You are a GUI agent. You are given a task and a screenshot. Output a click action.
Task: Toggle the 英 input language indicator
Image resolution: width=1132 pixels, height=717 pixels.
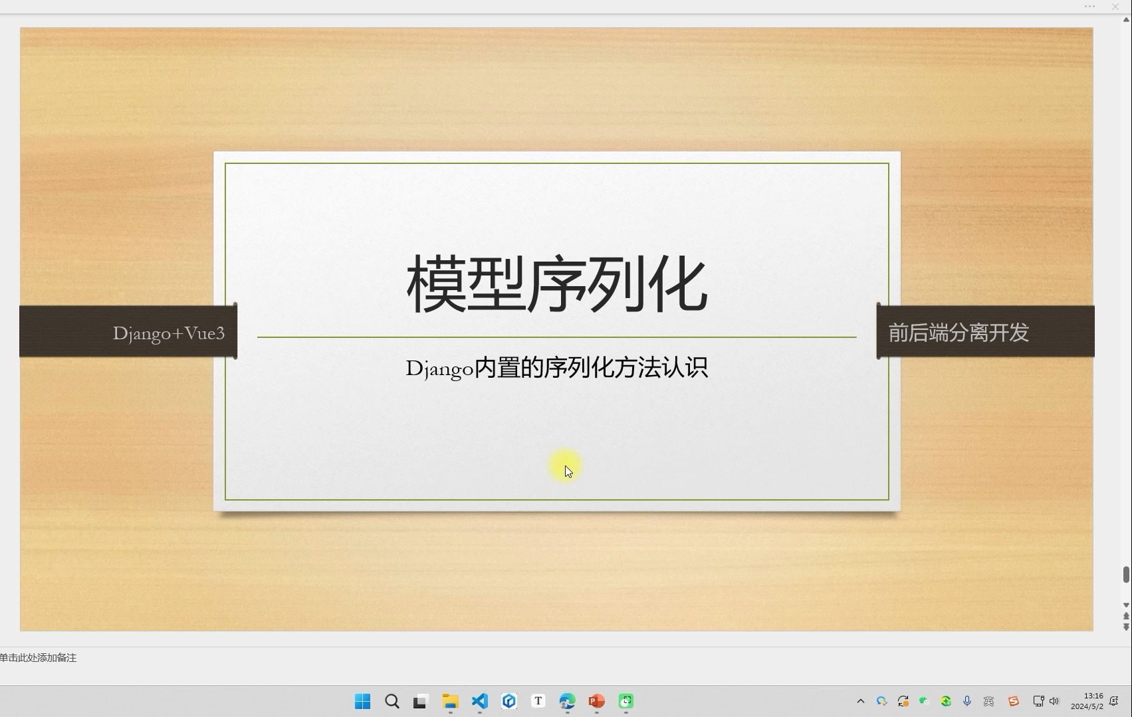pyautogui.click(x=988, y=701)
